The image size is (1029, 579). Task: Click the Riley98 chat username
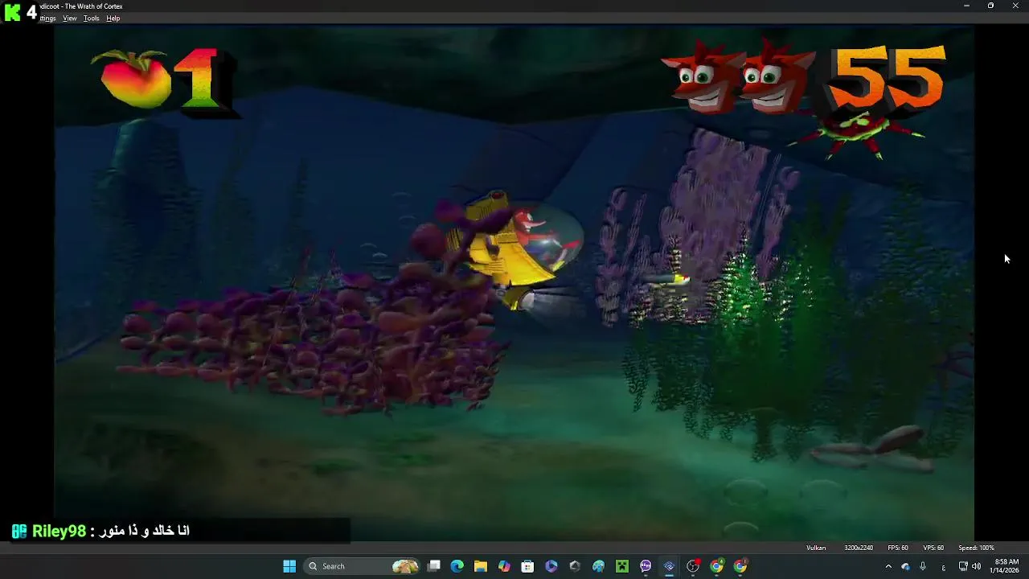tap(59, 532)
